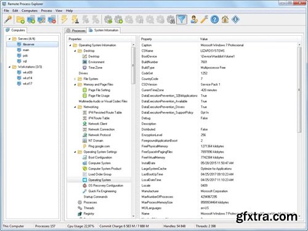Open the Edit menu
This screenshot has width=308, height=231.
point(15,10)
